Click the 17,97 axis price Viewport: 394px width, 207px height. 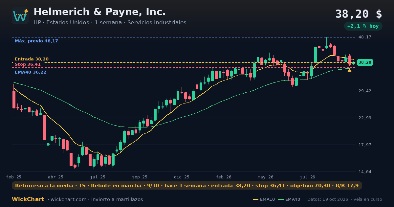click(x=365, y=145)
